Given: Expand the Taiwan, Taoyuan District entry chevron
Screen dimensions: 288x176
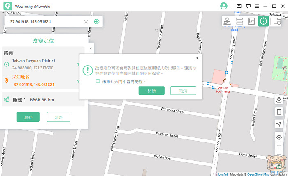Looking at the screenshot, I should click(7, 64).
